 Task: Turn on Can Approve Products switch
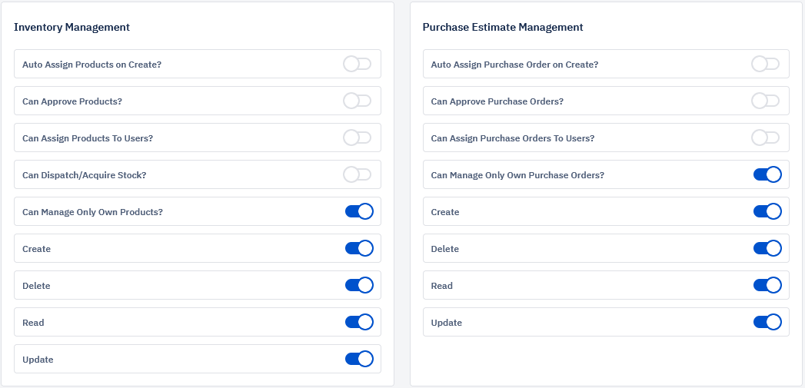coord(358,101)
